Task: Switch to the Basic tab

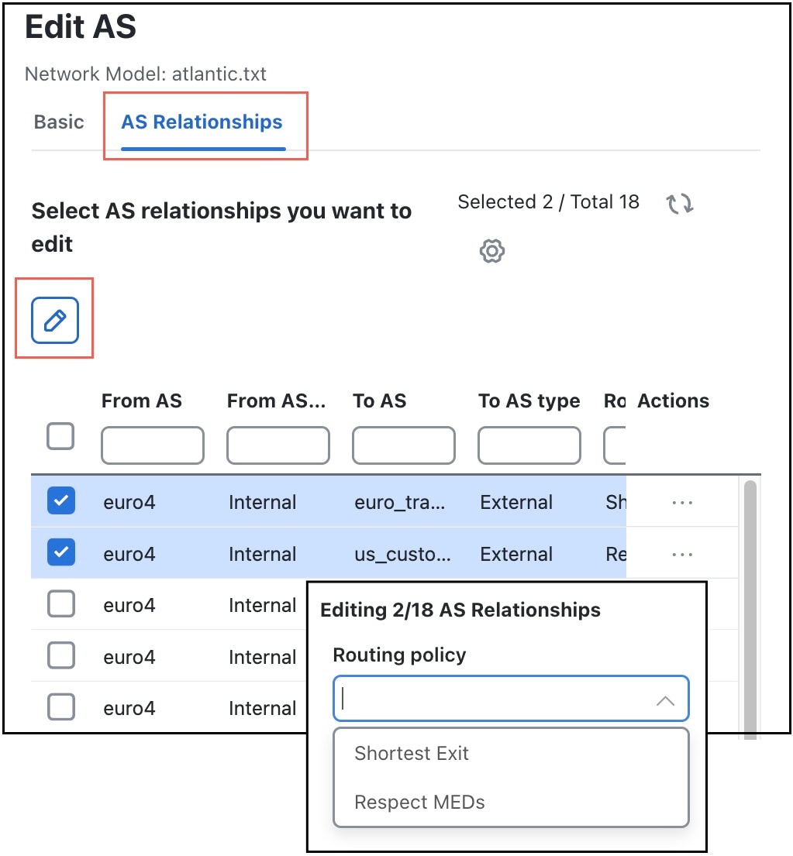Action: 58,122
